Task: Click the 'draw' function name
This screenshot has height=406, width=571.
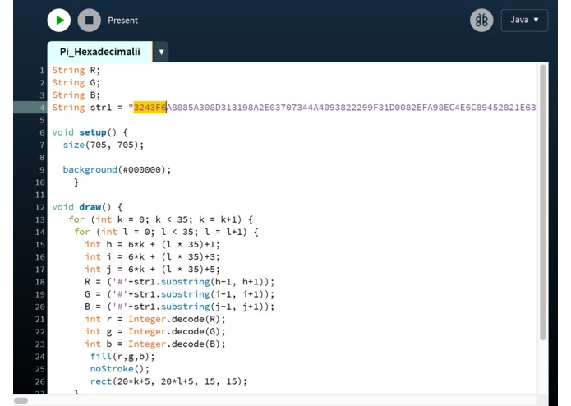Action: (90, 207)
